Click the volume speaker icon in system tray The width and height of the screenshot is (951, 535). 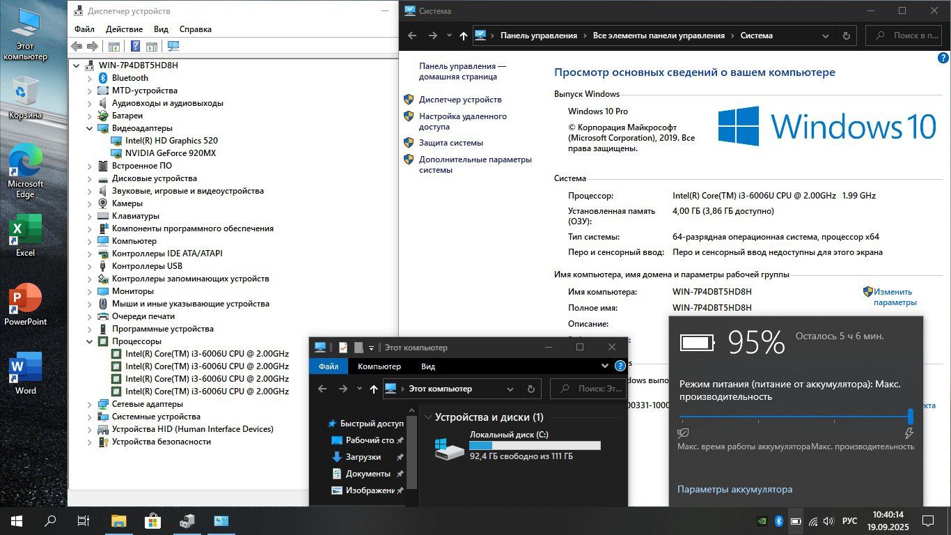pyautogui.click(x=828, y=521)
